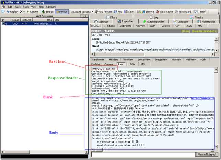221x160 pixels.
Task: Click the Browse toolbar button
Action: [148, 12]
